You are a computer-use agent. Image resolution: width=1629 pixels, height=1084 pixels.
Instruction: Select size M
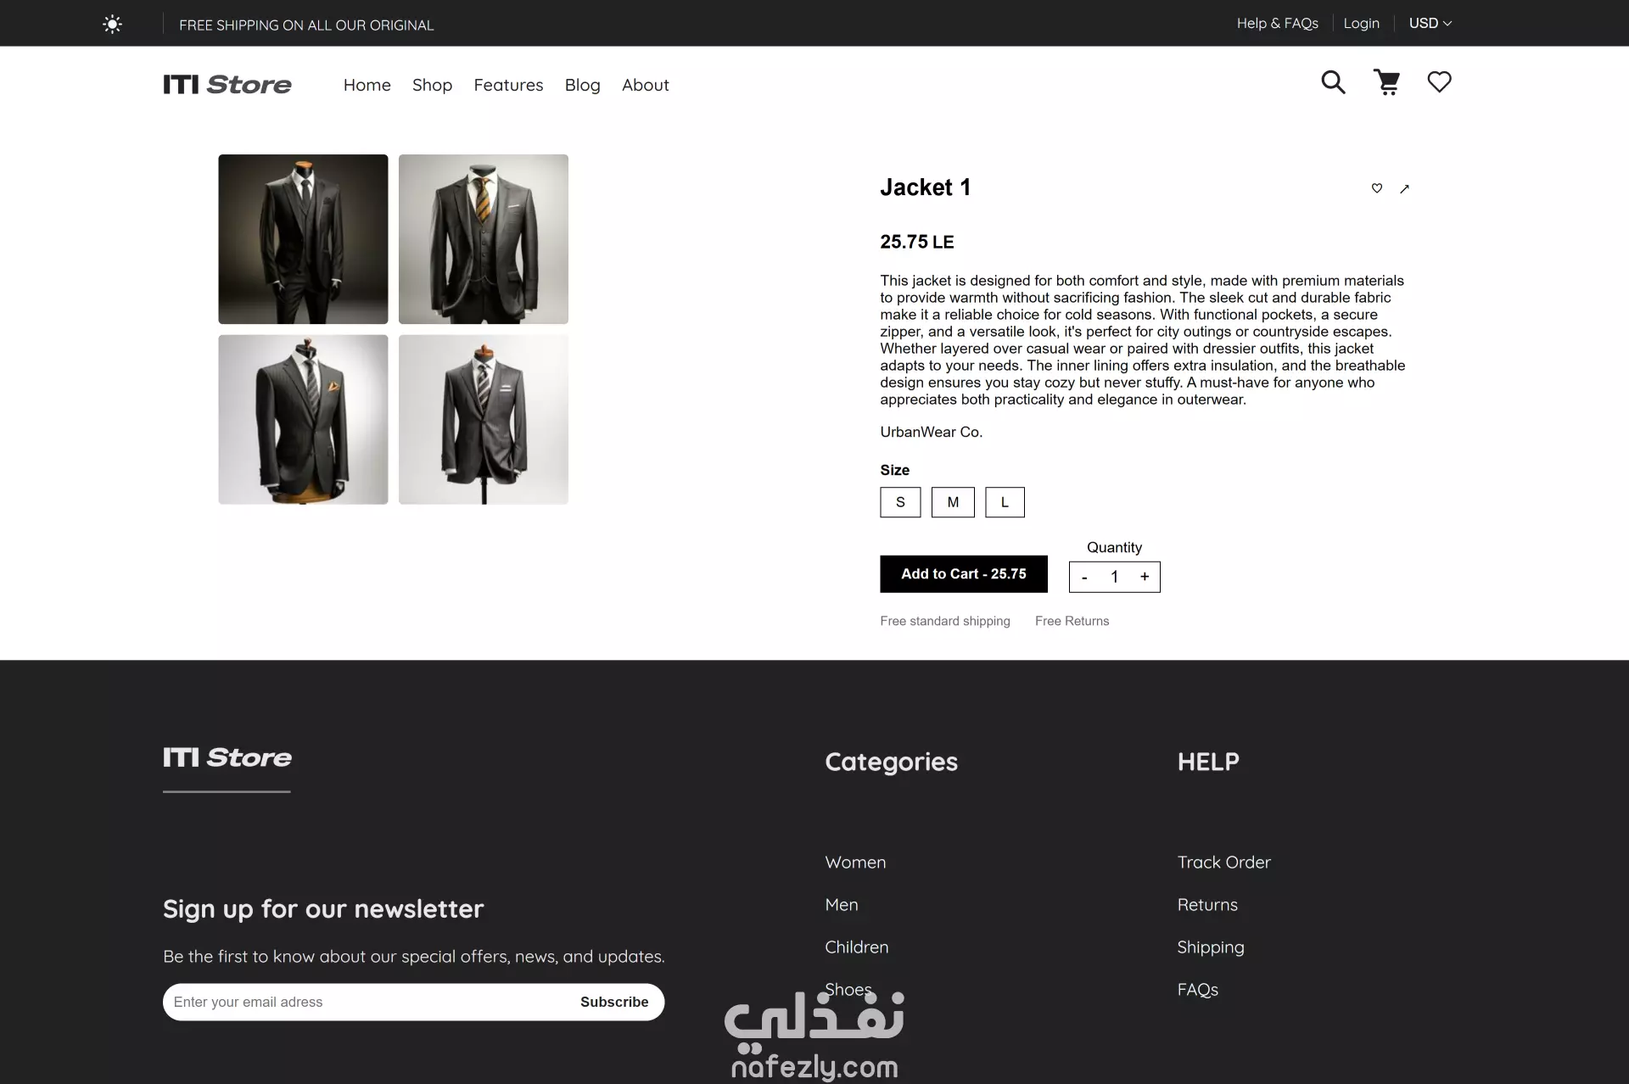[x=953, y=502]
